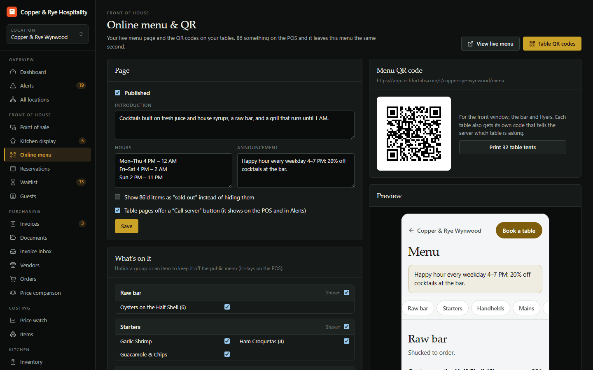Click Table QR codes button
Image resolution: width=593 pixels, height=370 pixels.
click(x=552, y=44)
